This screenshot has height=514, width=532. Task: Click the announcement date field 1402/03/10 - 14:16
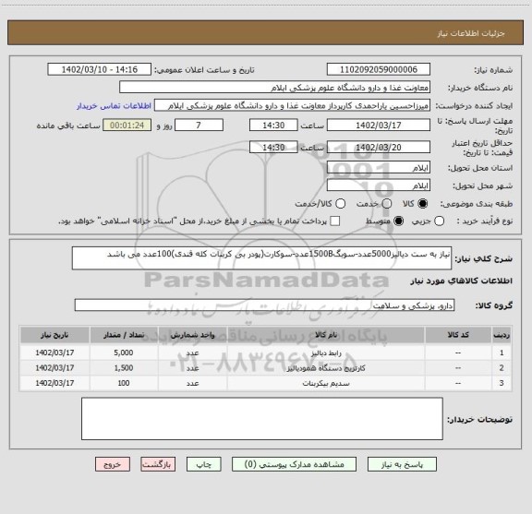click(99, 69)
